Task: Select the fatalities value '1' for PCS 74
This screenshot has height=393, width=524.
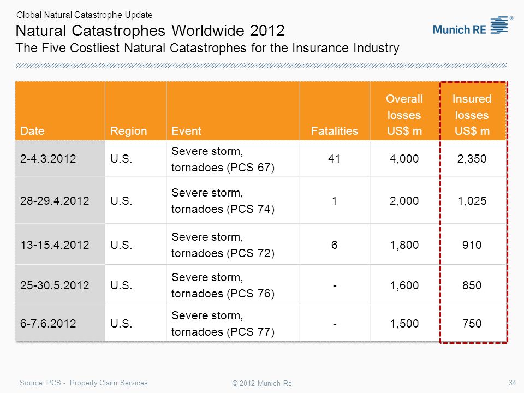Action: (x=334, y=200)
